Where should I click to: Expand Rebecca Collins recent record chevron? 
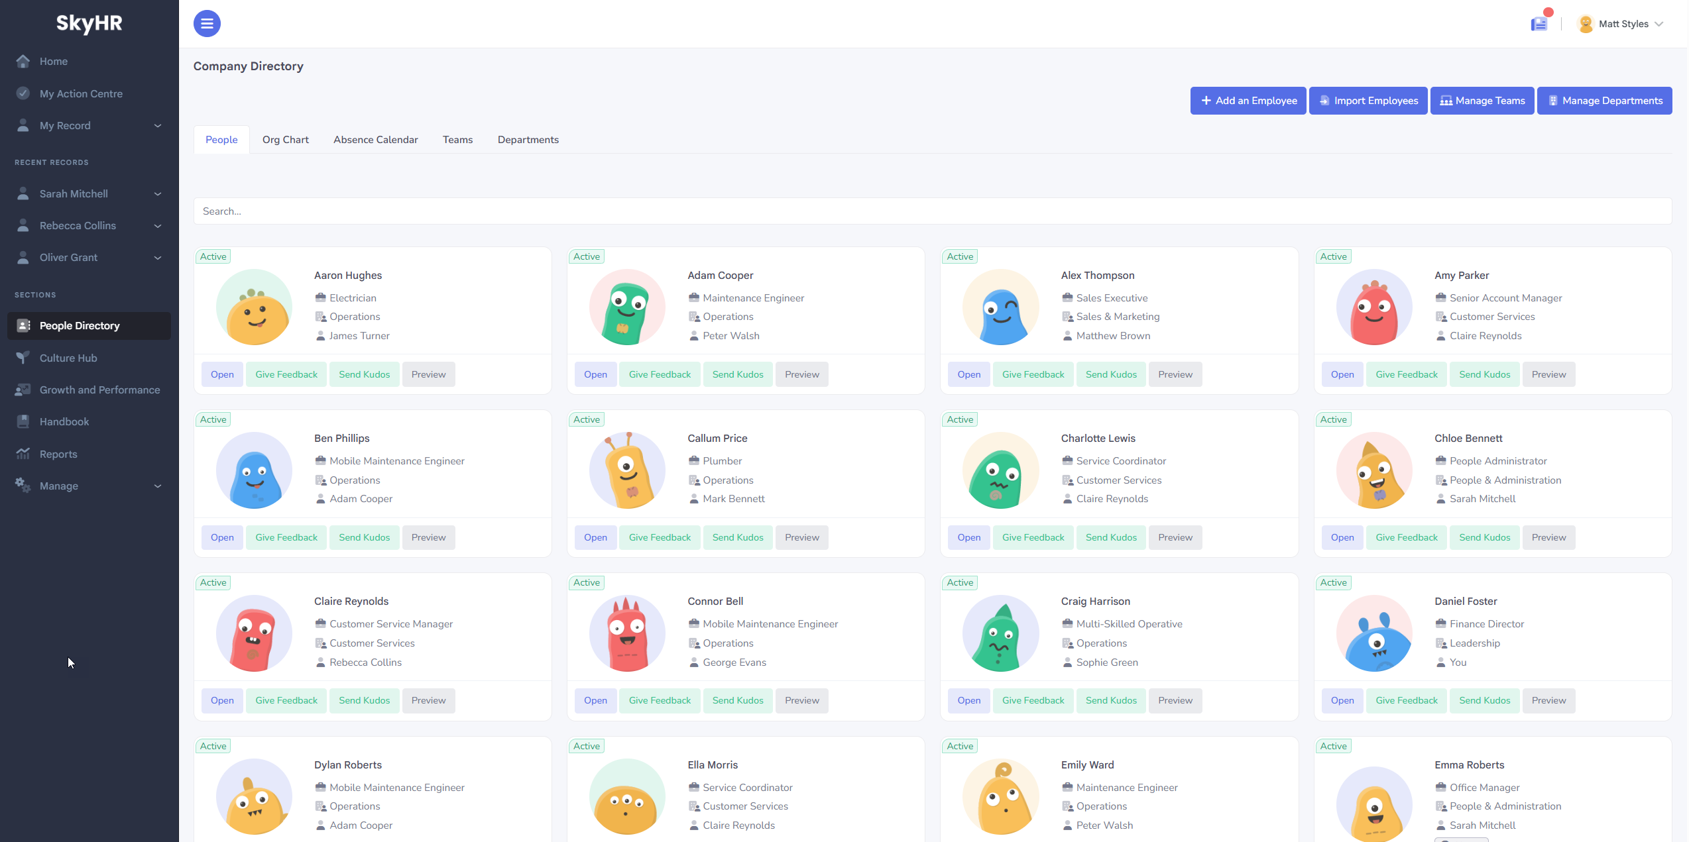click(x=158, y=226)
